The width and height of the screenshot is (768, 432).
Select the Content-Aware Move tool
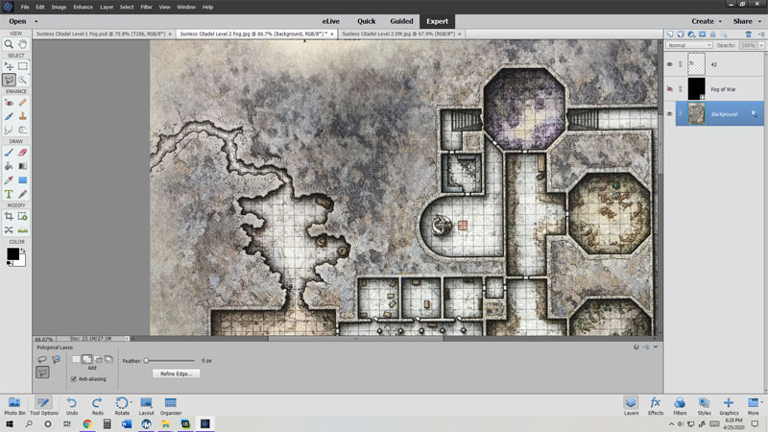(x=9, y=229)
